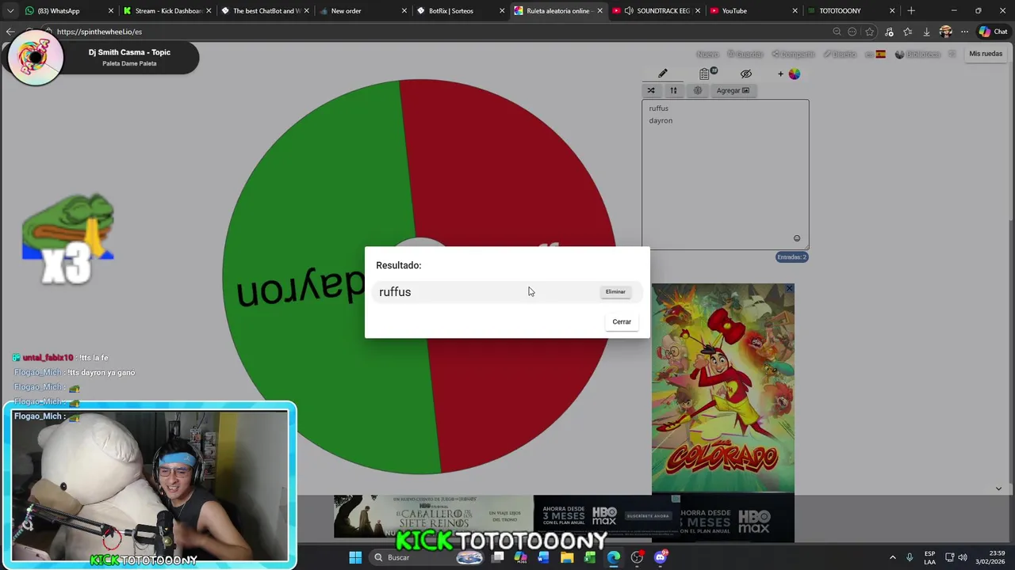Click the browser back arrow
The image size is (1015, 570).
click(10, 32)
